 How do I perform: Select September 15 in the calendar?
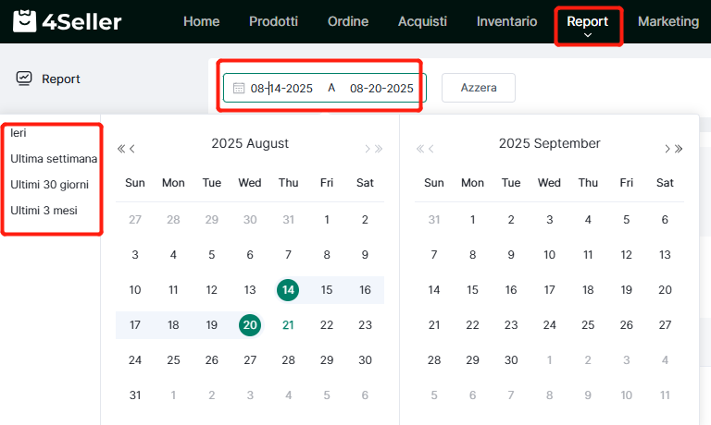pos(472,290)
